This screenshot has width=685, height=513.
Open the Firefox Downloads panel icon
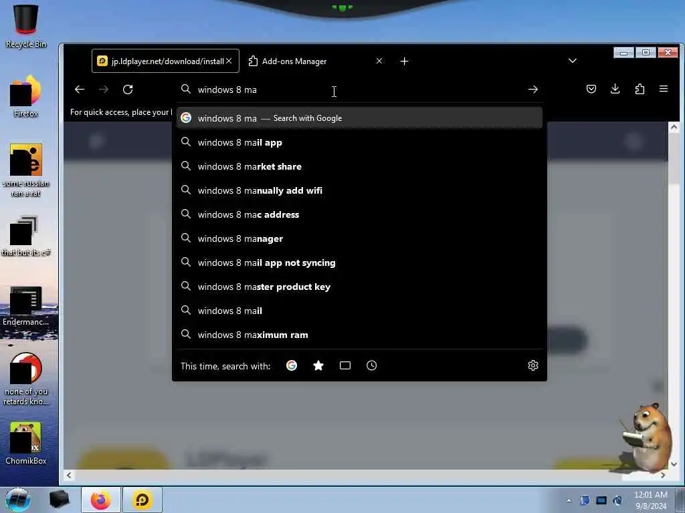pyautogui.click(x=615, y=89)
